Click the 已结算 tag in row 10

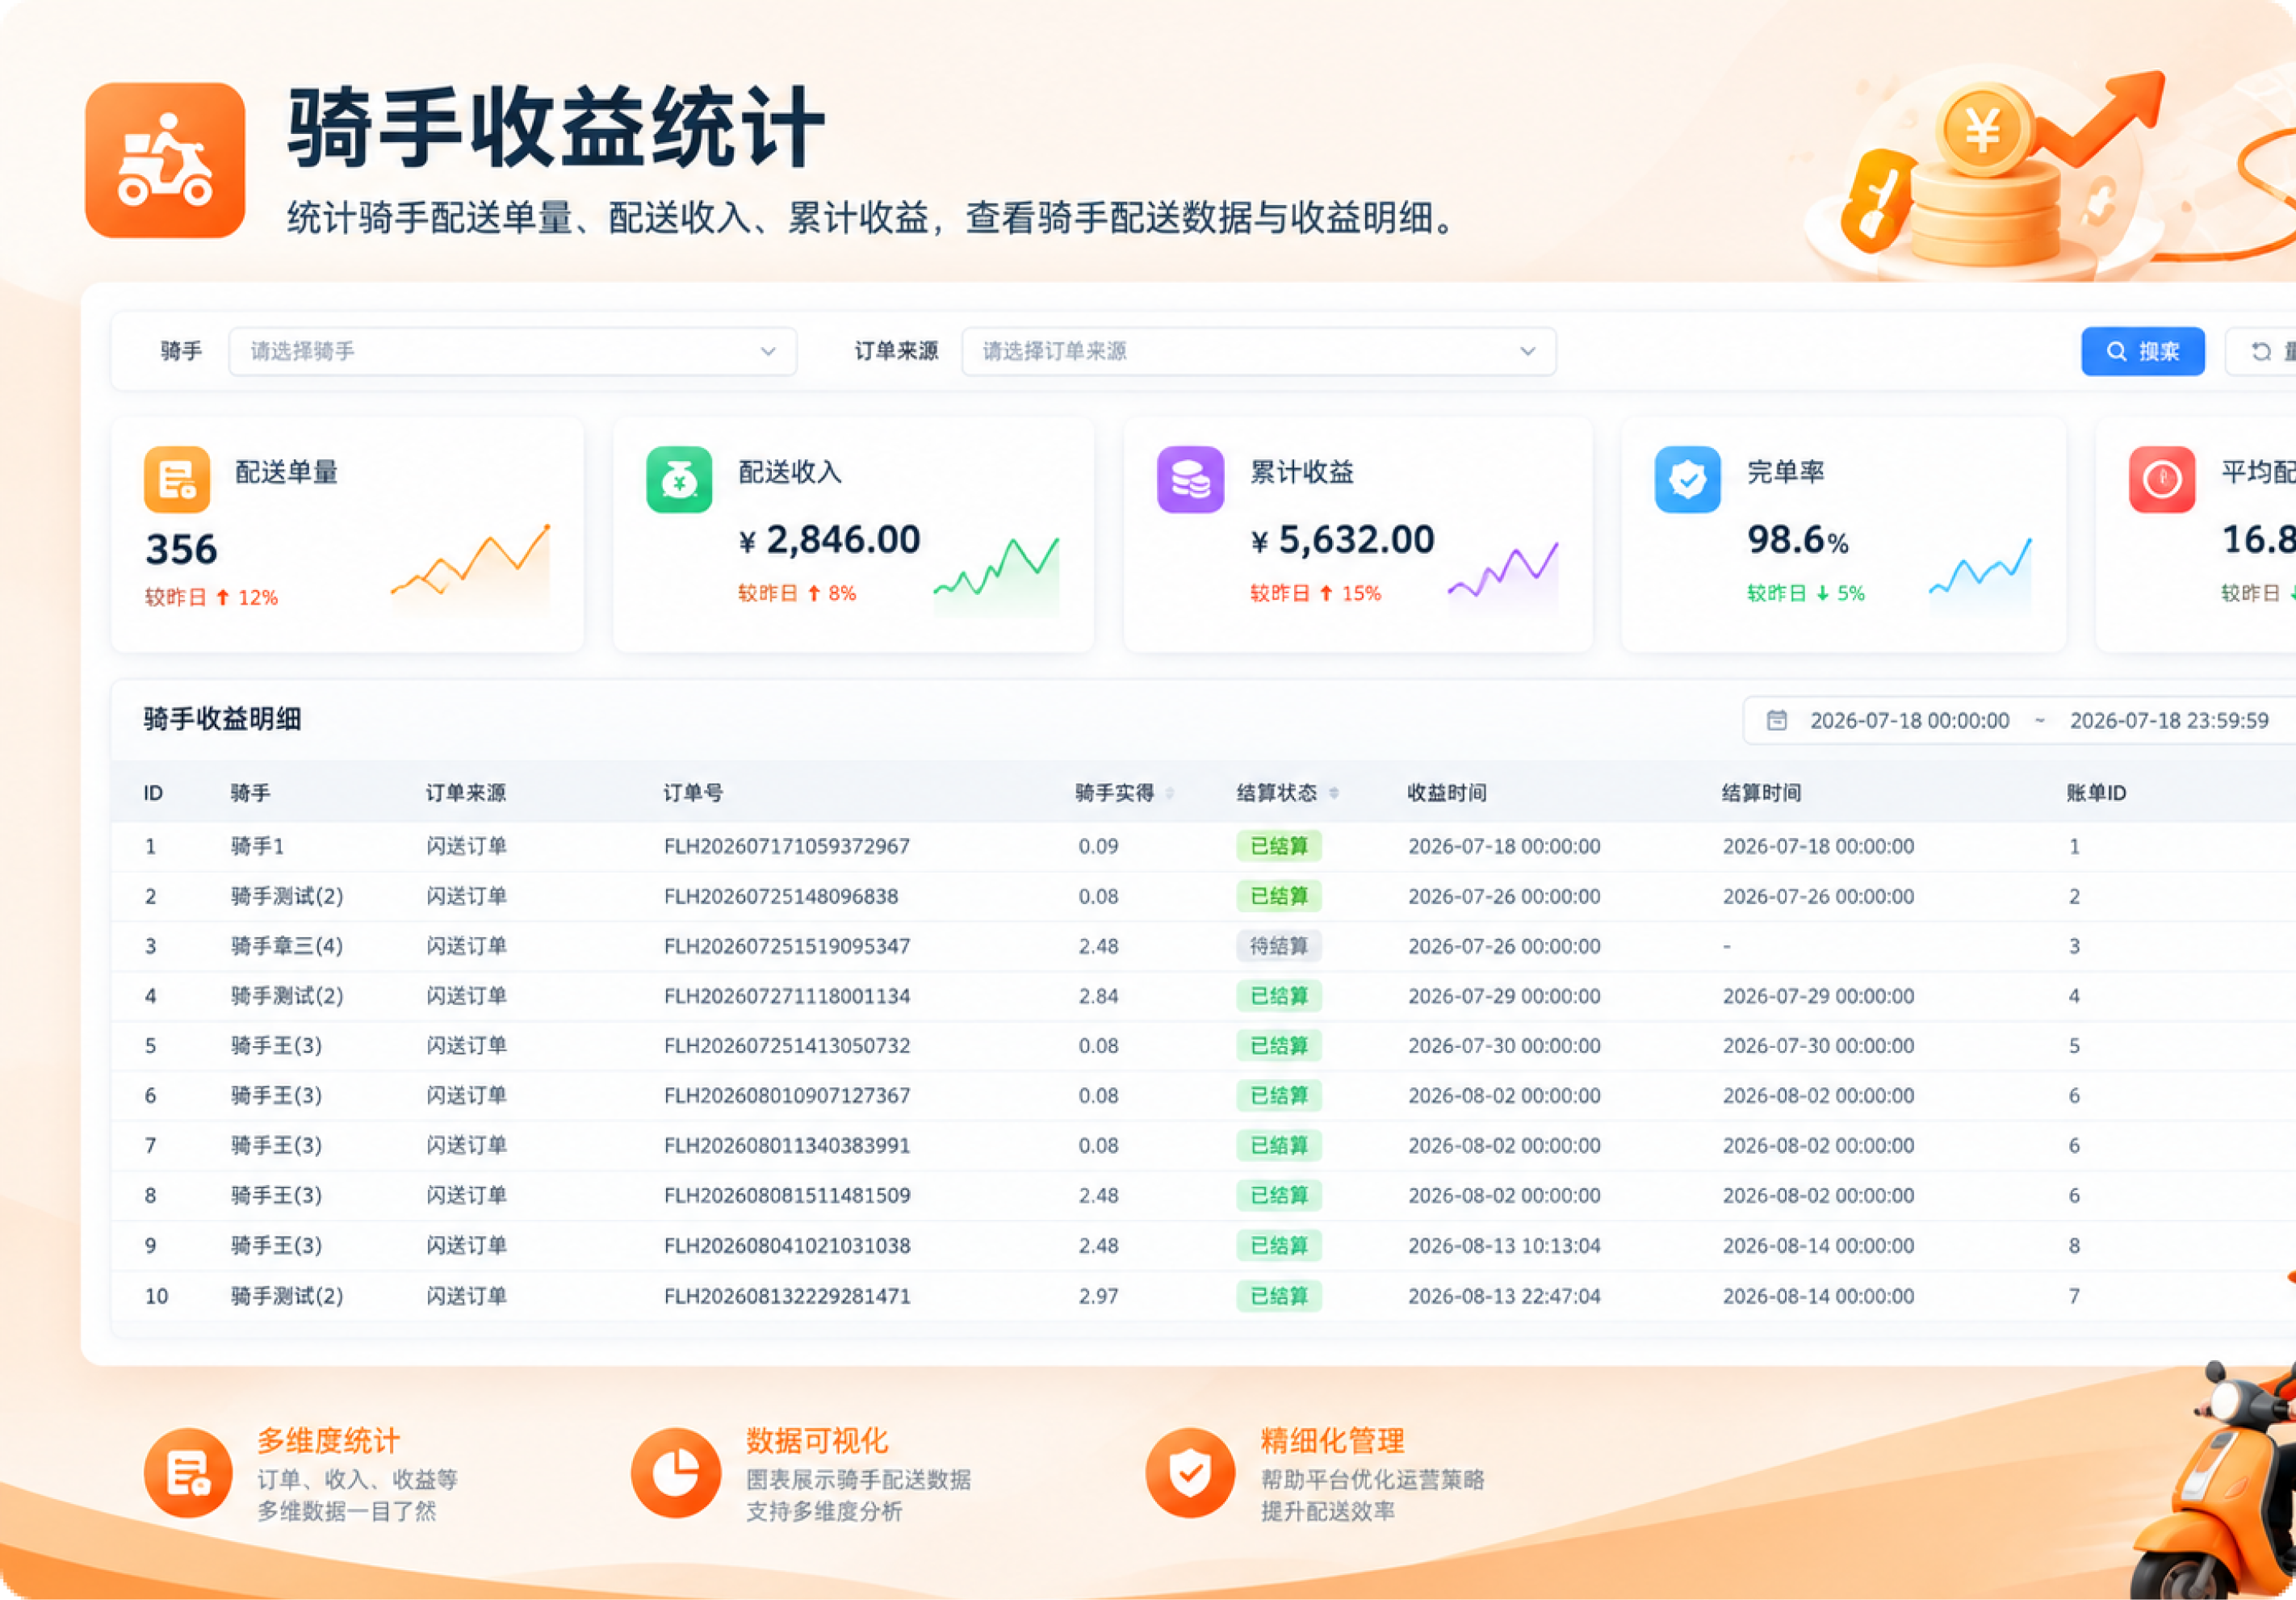tap(1279, 1296)
